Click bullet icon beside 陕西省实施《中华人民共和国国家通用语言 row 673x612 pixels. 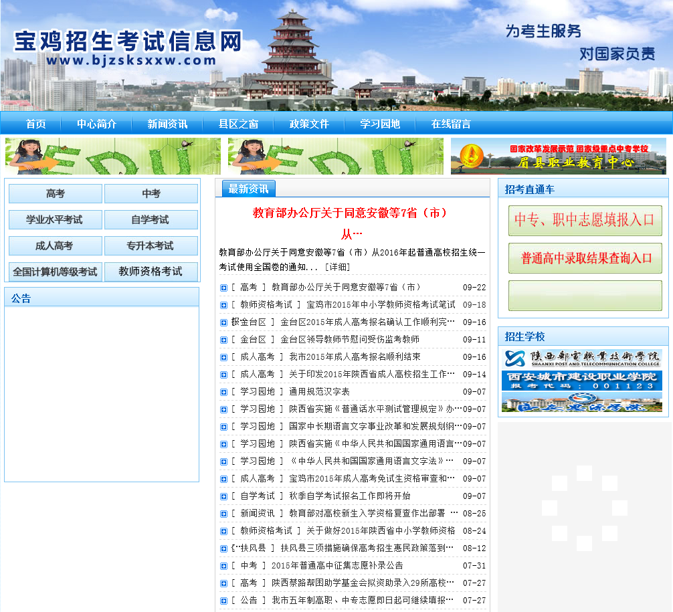click(x=223, y=444)
